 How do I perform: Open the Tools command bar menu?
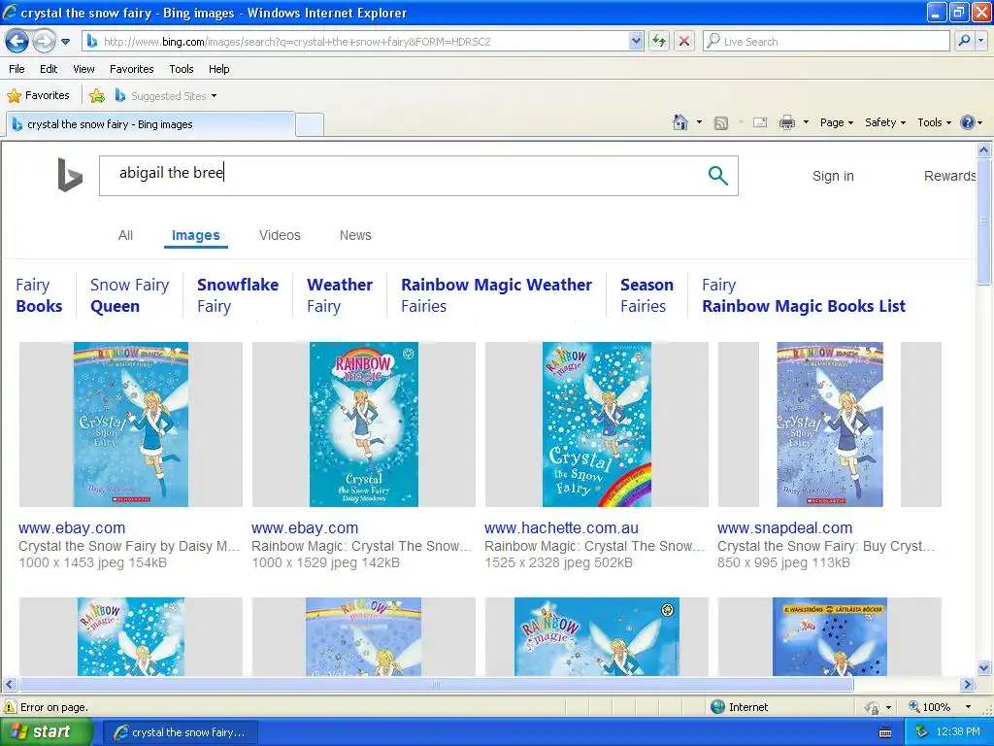coord(935,122)
